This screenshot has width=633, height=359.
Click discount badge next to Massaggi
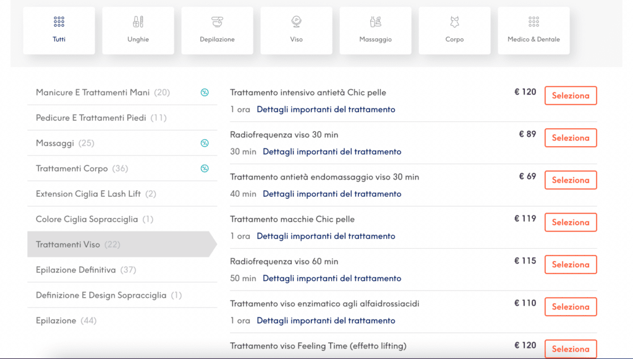[205, 144]
